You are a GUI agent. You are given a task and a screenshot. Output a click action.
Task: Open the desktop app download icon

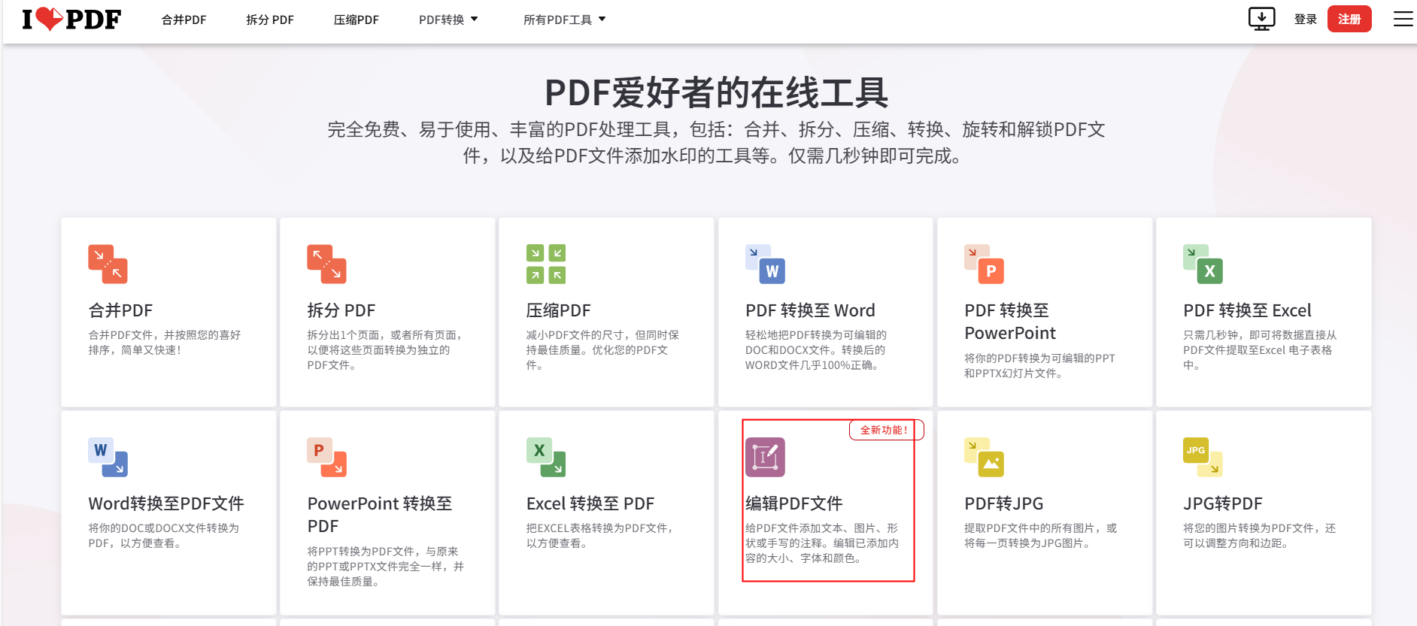coord(1261,19)
